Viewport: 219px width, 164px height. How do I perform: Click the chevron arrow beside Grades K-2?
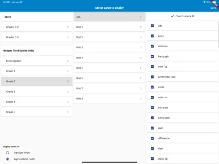tap(68, 27)
